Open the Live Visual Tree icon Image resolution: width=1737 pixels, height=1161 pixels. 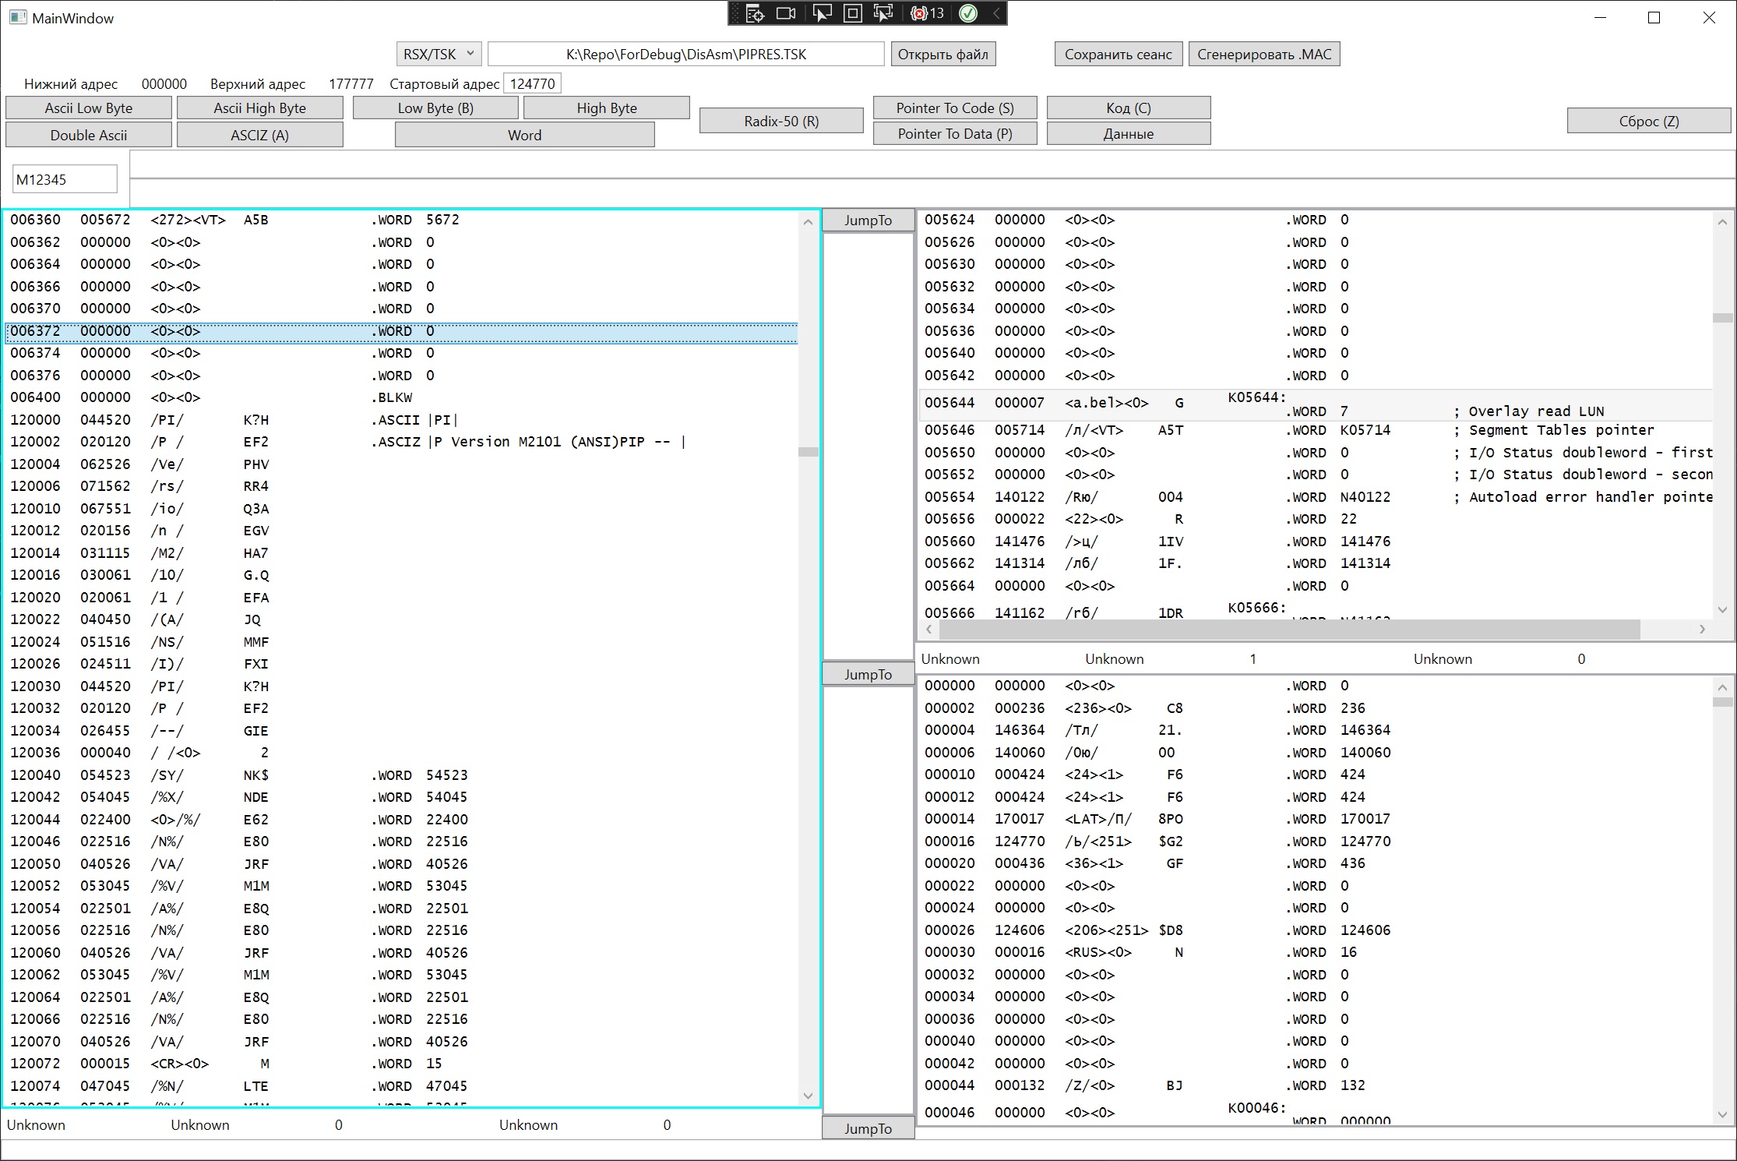point(754,13)
